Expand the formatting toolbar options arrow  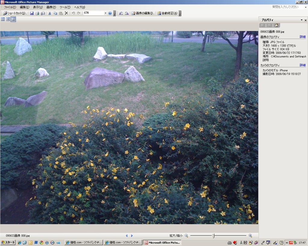coord(180,13)
